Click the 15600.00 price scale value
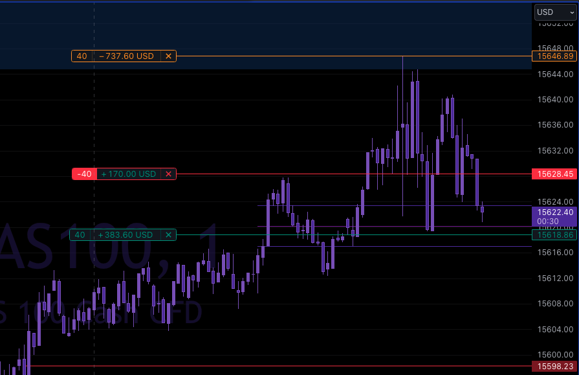 coord(555,355)
